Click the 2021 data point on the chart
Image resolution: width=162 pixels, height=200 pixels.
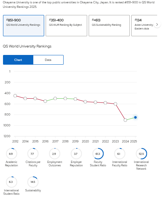(x=95, y=102)
